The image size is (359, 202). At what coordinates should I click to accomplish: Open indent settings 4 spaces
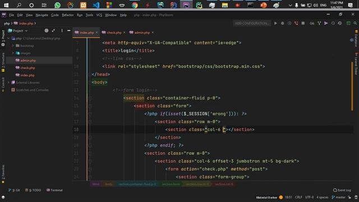point(323,197)
